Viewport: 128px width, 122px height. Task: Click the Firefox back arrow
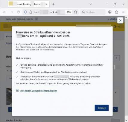pyautogui.click(x=5, y=12)
